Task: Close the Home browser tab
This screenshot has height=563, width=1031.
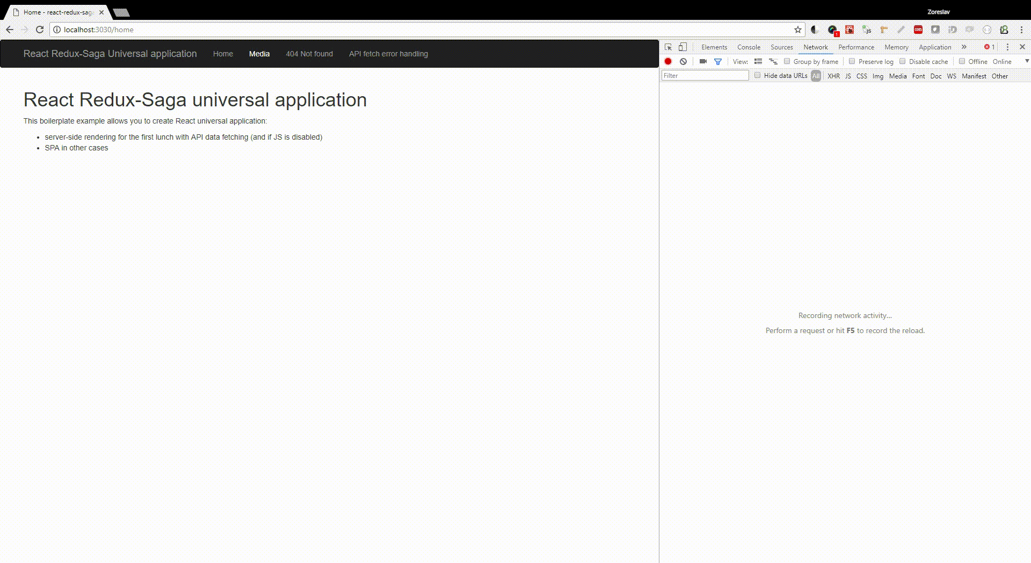Action: [x=101, y=12]
